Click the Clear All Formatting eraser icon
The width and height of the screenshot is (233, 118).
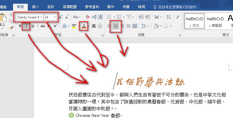click(88, 17)
